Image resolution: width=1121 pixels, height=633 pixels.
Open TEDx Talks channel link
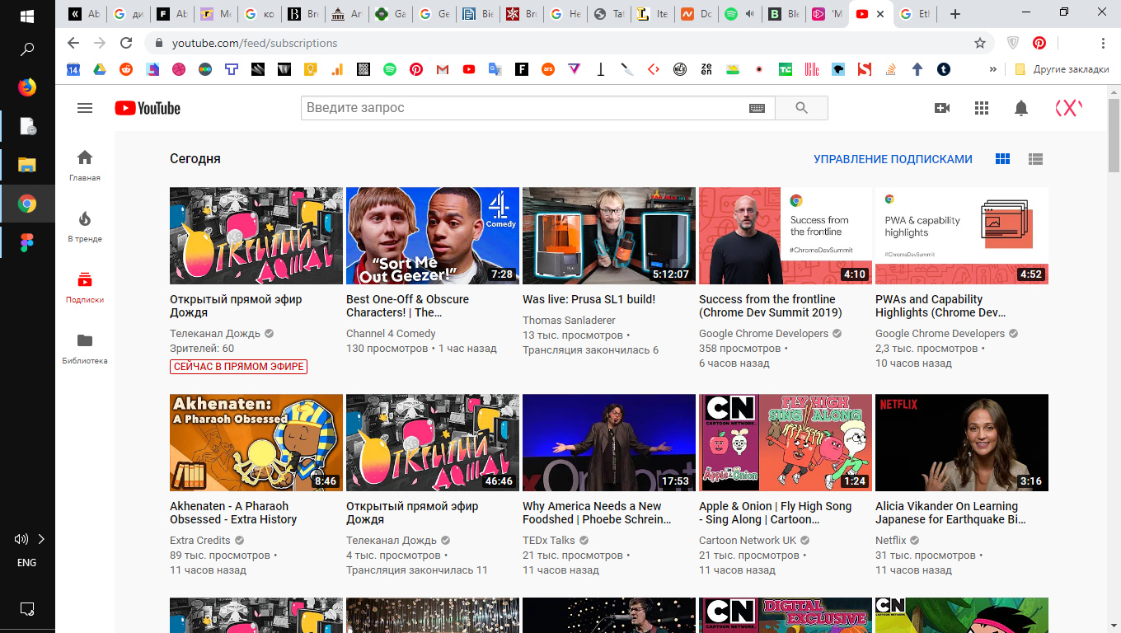549,541
